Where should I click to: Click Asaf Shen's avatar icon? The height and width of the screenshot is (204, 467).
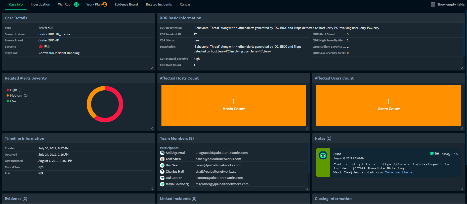[162, 159]
